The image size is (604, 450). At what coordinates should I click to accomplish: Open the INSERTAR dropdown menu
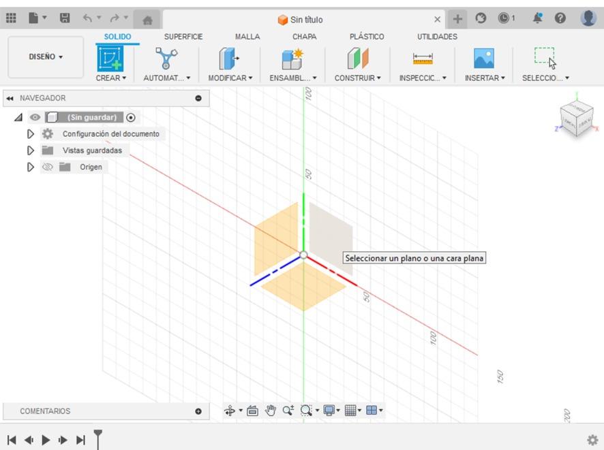(485, 78)
